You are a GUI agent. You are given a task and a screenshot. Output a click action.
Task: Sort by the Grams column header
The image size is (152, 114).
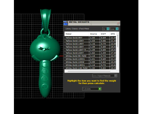point(94,34)
